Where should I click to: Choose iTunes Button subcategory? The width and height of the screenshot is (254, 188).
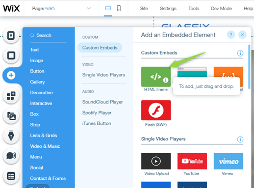tap(96, 123)
